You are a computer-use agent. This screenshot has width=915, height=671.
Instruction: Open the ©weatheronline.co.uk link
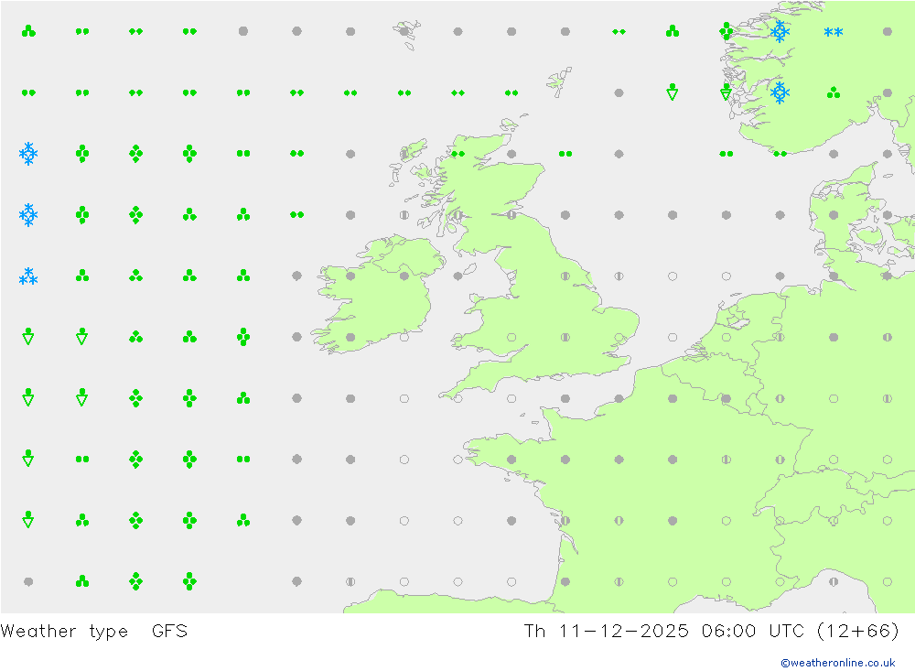tap(838, 663)
